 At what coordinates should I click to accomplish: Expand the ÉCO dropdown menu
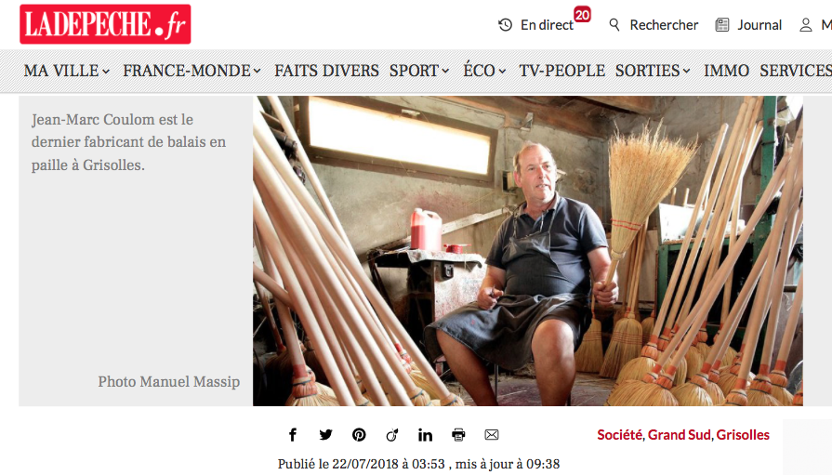pos(485,71)
